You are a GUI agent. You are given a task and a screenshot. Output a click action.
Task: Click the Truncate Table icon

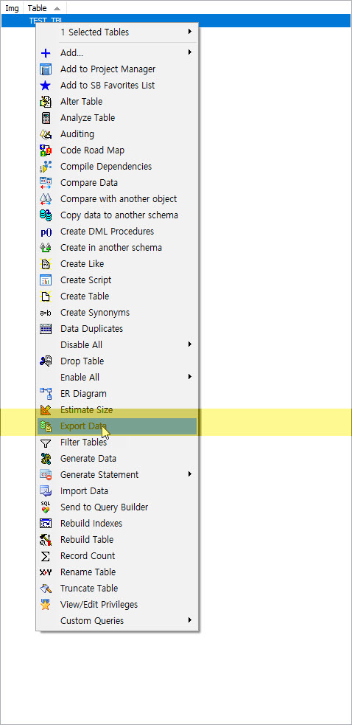[x=45, y=589]
